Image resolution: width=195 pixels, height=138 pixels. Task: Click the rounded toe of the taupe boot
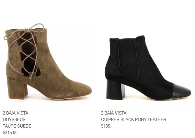click(81, 90)
